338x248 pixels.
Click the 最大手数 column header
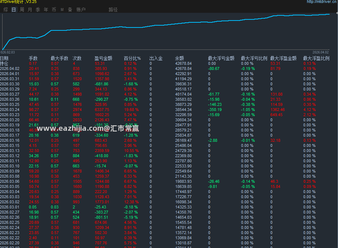click(60, 58)
